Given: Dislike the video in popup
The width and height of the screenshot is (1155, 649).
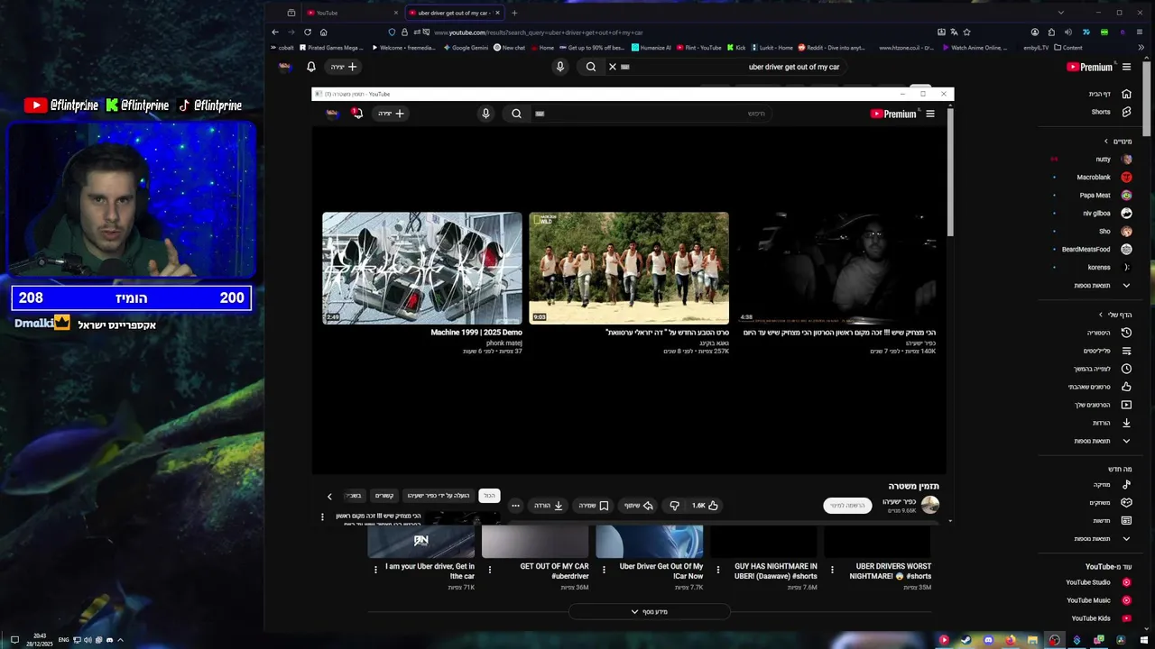Looking at the screenshot, I should [x=675, y=506].
